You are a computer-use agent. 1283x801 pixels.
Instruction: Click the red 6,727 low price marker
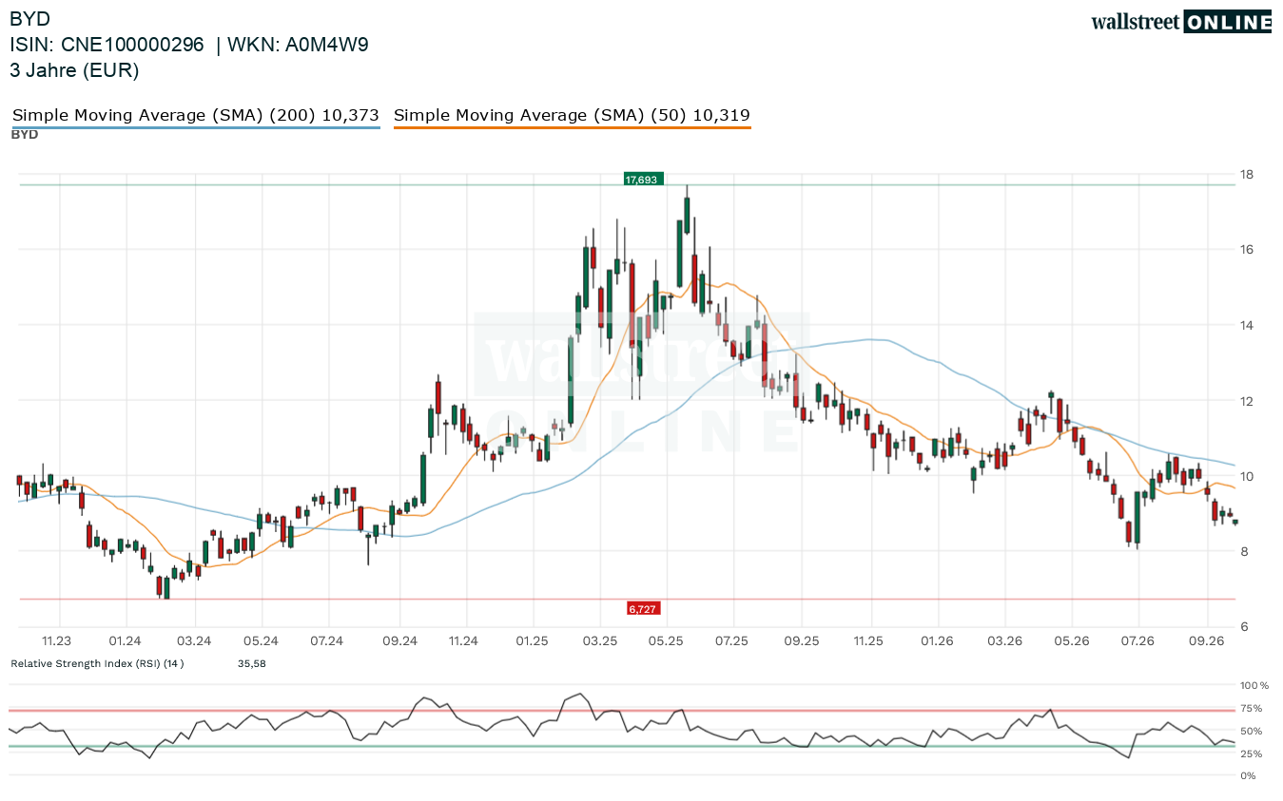click(x=643, y=608)
